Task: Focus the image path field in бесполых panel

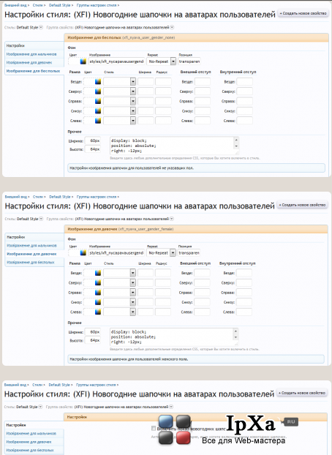Action: click(117, 61)
